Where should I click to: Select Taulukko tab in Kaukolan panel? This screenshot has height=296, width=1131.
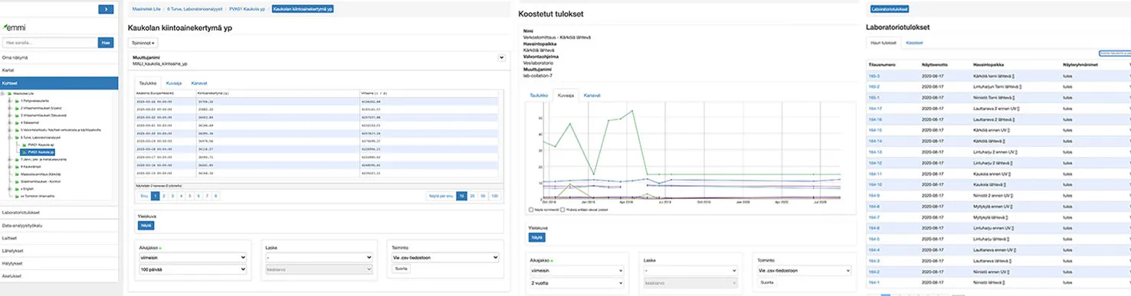pos(149,83)
